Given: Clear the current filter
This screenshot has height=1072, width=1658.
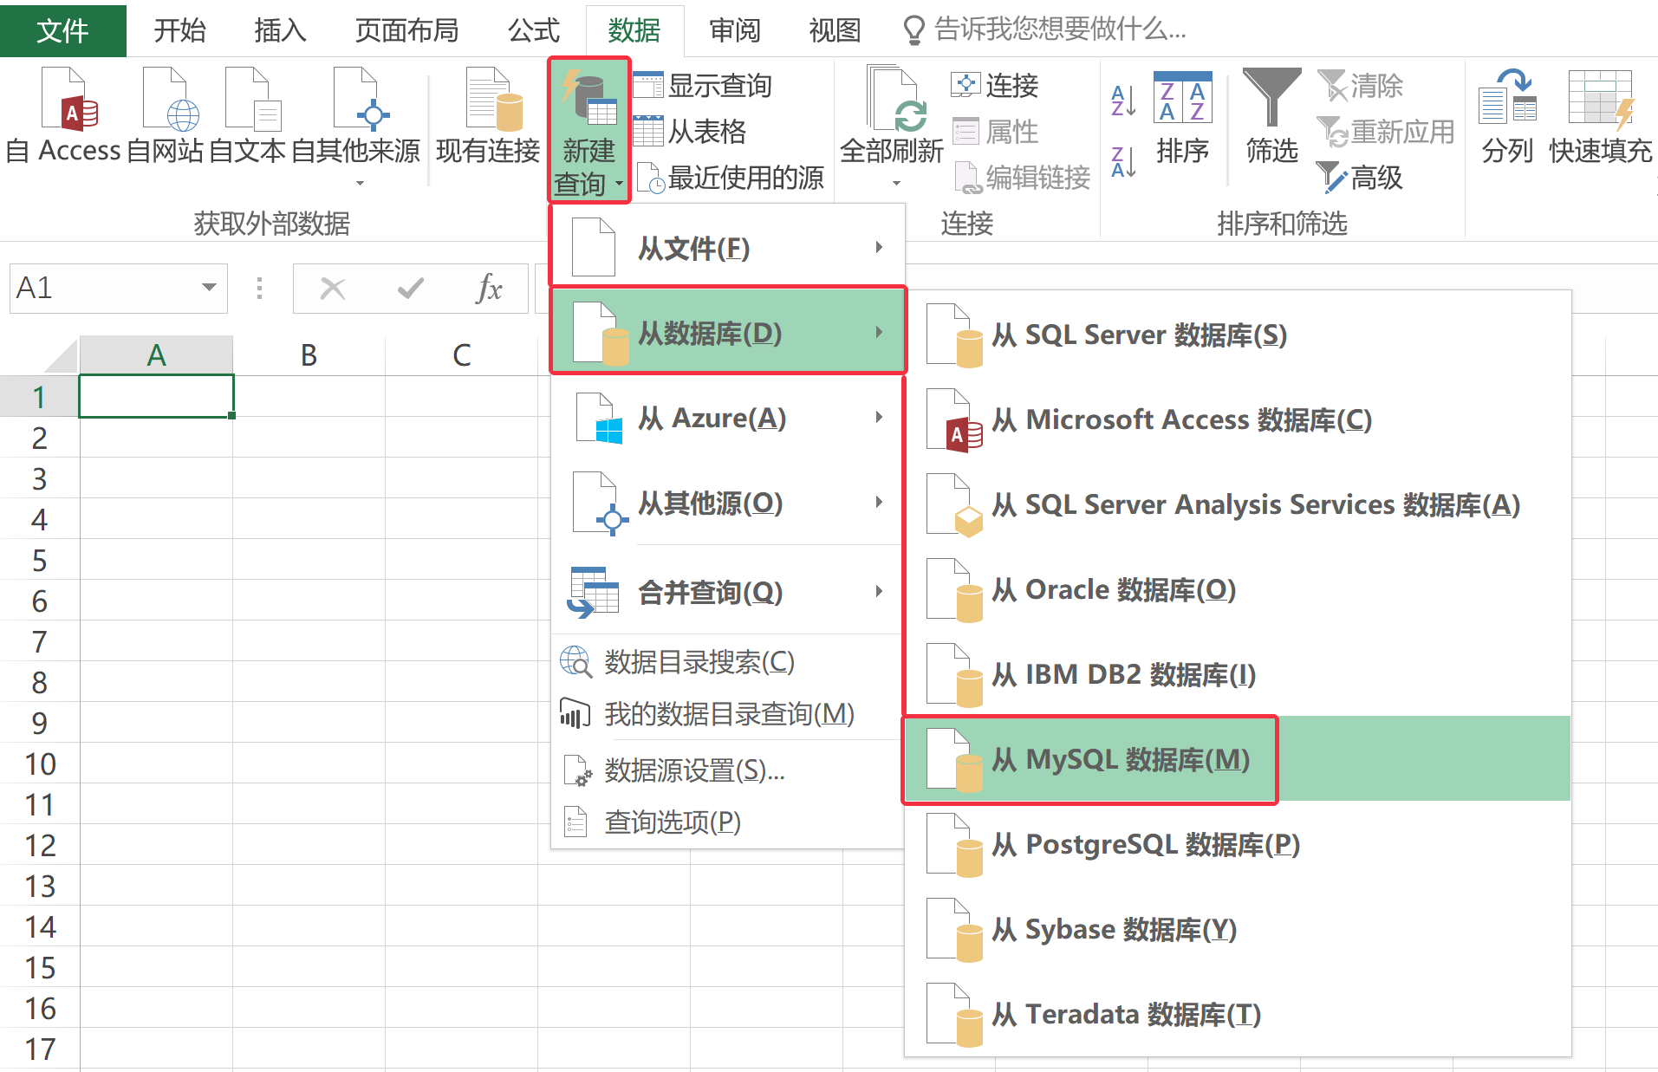Looking at the screenshot, I should click(x=1358, y=85).
